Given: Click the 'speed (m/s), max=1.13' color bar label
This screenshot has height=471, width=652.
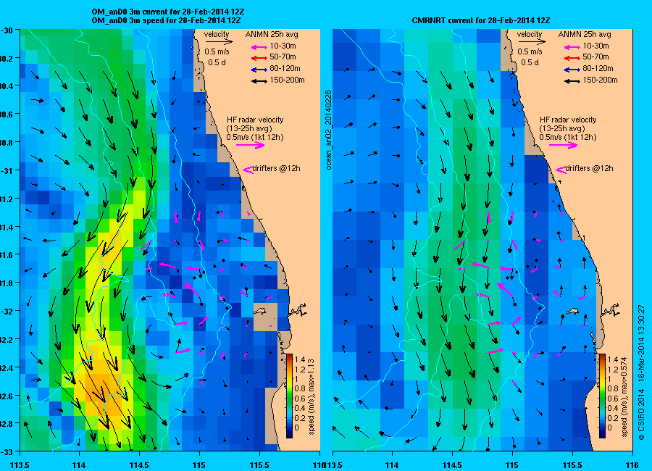Looking at the screenshot, I should pos(312,397).
